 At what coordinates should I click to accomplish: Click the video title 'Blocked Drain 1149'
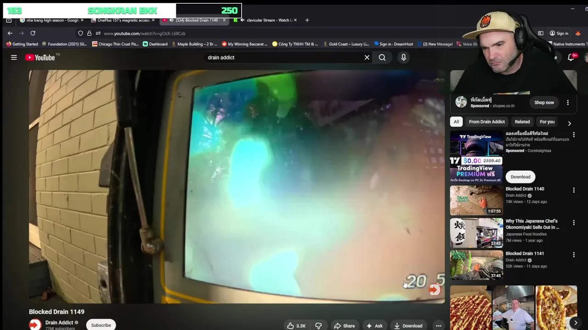57,312
